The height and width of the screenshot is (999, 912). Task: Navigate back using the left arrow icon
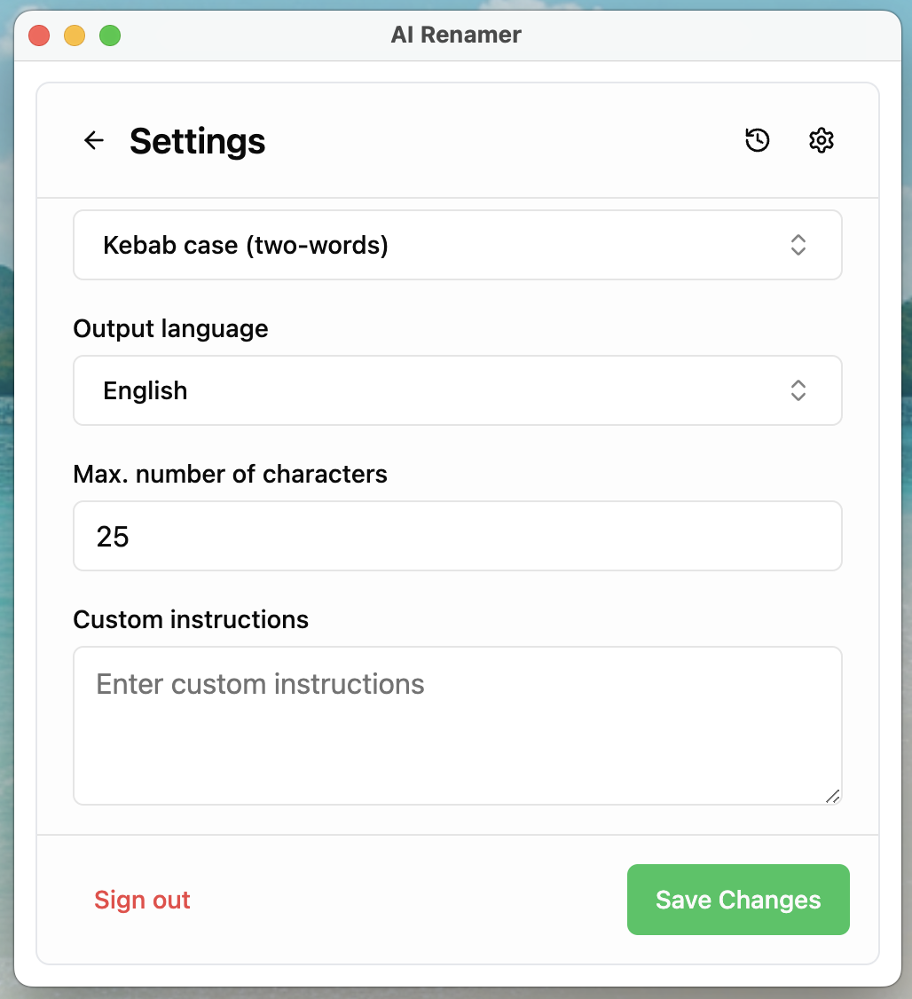click(93, 140)
